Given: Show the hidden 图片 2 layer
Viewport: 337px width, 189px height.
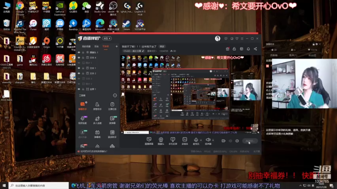Looking at the screenshot, I should pos(79,84).
